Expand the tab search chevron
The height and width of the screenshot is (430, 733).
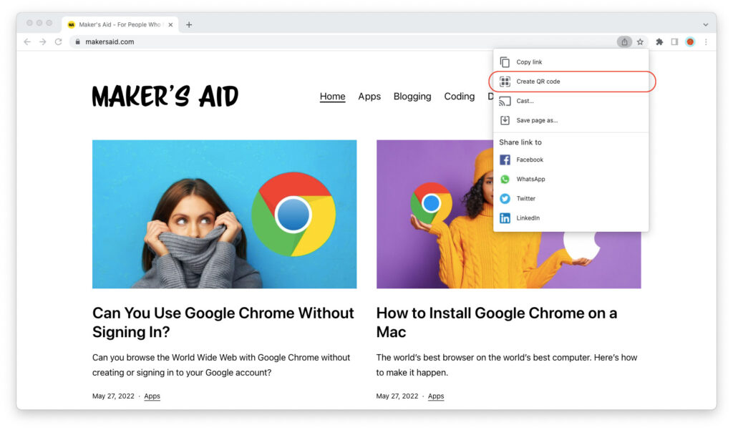[705, 25]
